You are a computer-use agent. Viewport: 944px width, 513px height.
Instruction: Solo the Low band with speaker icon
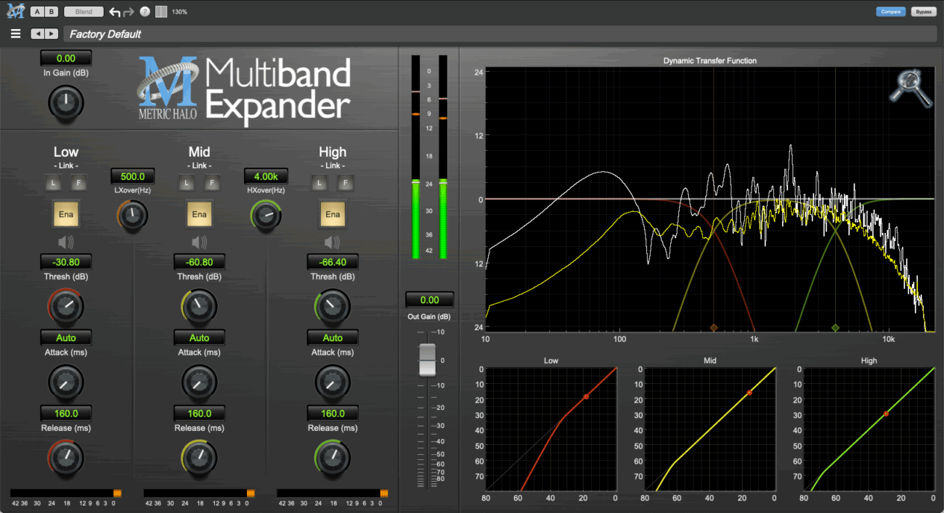65,242
